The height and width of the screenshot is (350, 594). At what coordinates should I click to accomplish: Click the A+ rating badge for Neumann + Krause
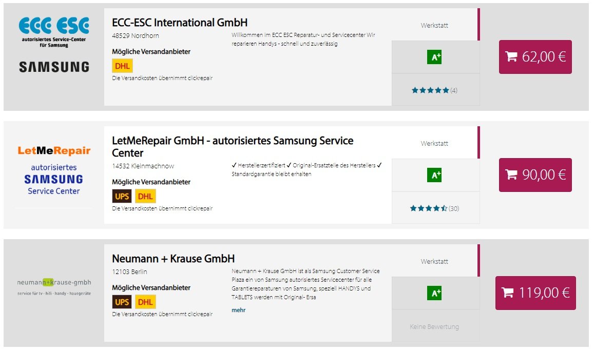tap(434, 293)
